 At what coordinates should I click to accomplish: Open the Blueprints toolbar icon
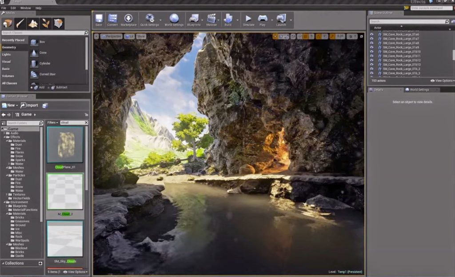pyautogui.click(x=195, y=19)
